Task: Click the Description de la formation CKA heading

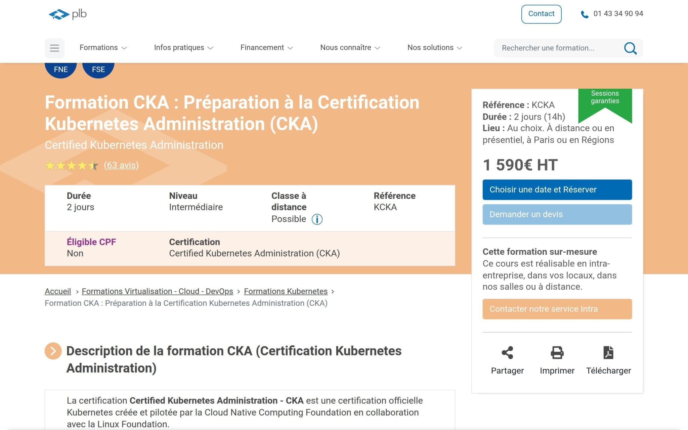Action: coord(234,359)
